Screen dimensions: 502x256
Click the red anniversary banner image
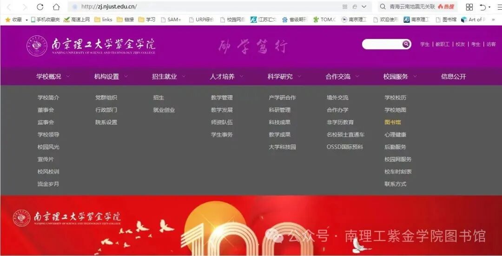tap(251, 225)
